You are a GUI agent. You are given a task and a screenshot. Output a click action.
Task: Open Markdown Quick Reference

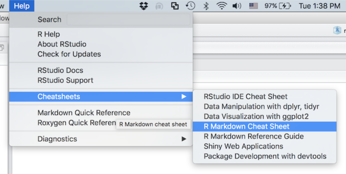tap(84, 113)
